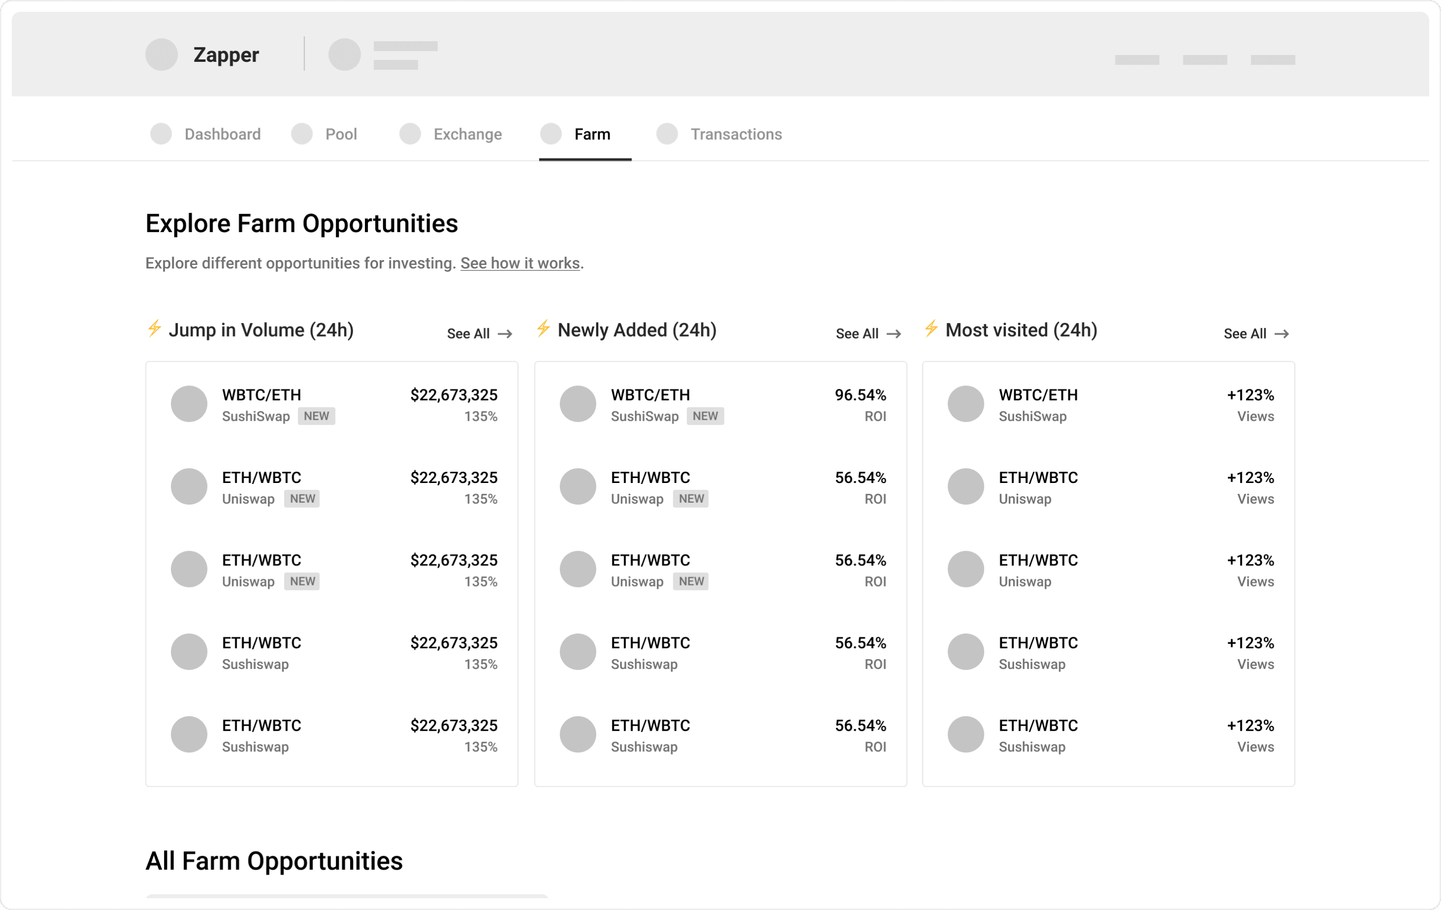
Task: Click the user avatar beside Zapper
Action: 344,54
